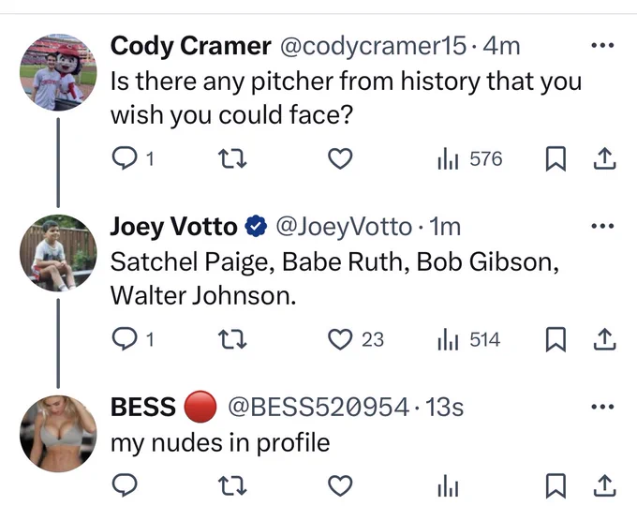Open the @codycramer15 profile handle

[373, 46]
